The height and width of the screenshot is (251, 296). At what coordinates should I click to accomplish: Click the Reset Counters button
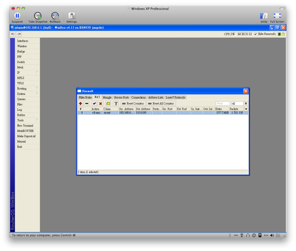(133, 103)
